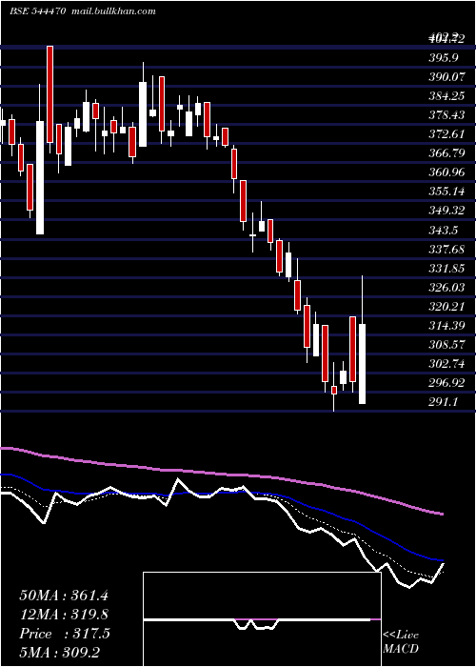
Task: Click the 360.96 price axis label
Action: tap(446, 172)
